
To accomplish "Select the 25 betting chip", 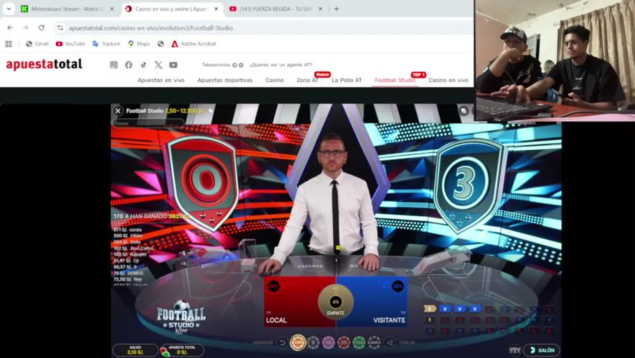I will point(344,343).
